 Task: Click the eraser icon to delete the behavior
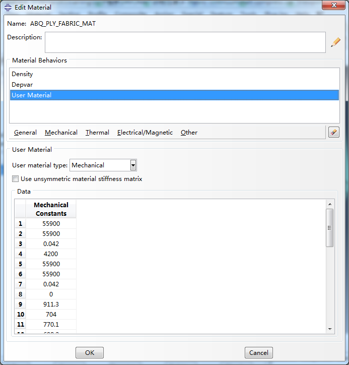pyautogui.click(x=334, y=132)
